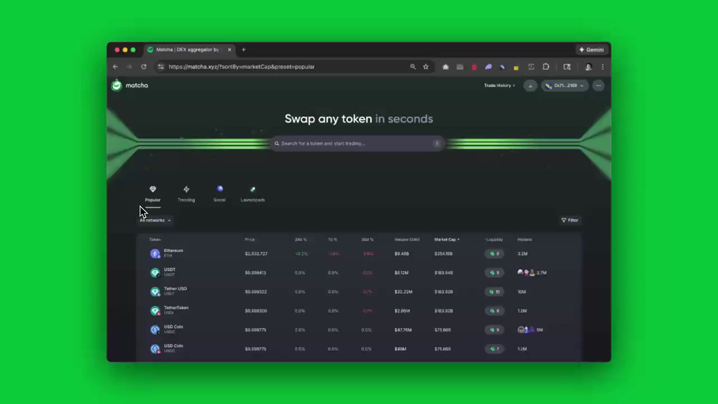
Task: Reload the page with refresh icon
Action: [144, 67]
